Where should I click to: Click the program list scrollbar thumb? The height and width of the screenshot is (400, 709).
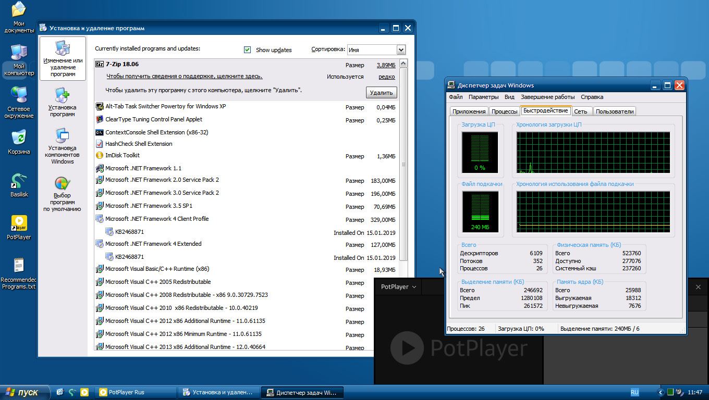[404, 164]
